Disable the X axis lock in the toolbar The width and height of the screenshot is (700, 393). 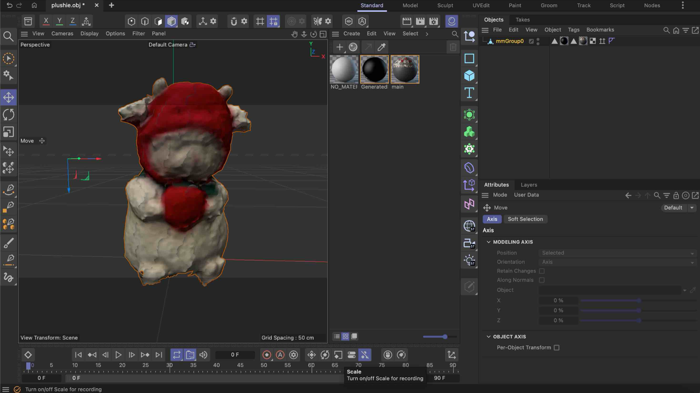(x=46, y=21)
